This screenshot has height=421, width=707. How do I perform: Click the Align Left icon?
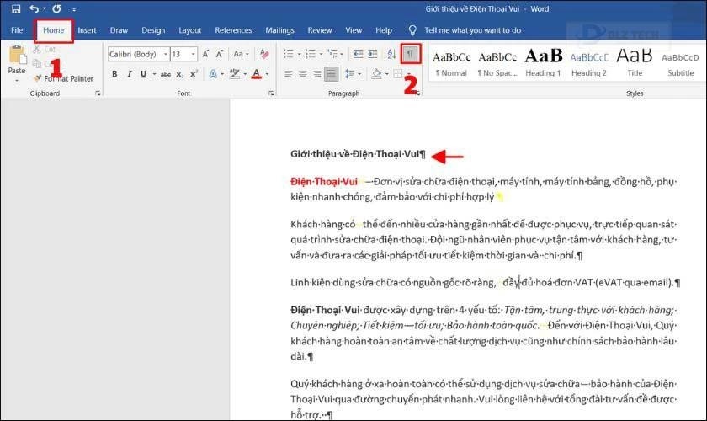288,73
